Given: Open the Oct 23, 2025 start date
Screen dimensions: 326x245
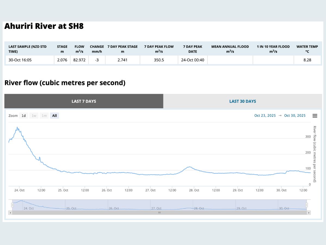Looking at the screenshot, I should click(x=265, y=116).
